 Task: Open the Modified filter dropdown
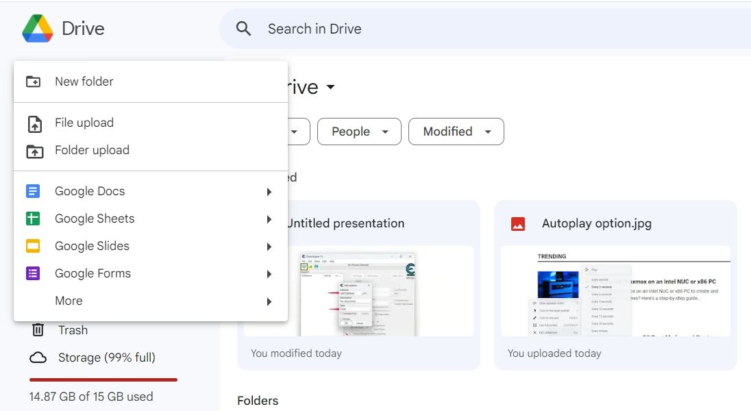click(456, 132)
